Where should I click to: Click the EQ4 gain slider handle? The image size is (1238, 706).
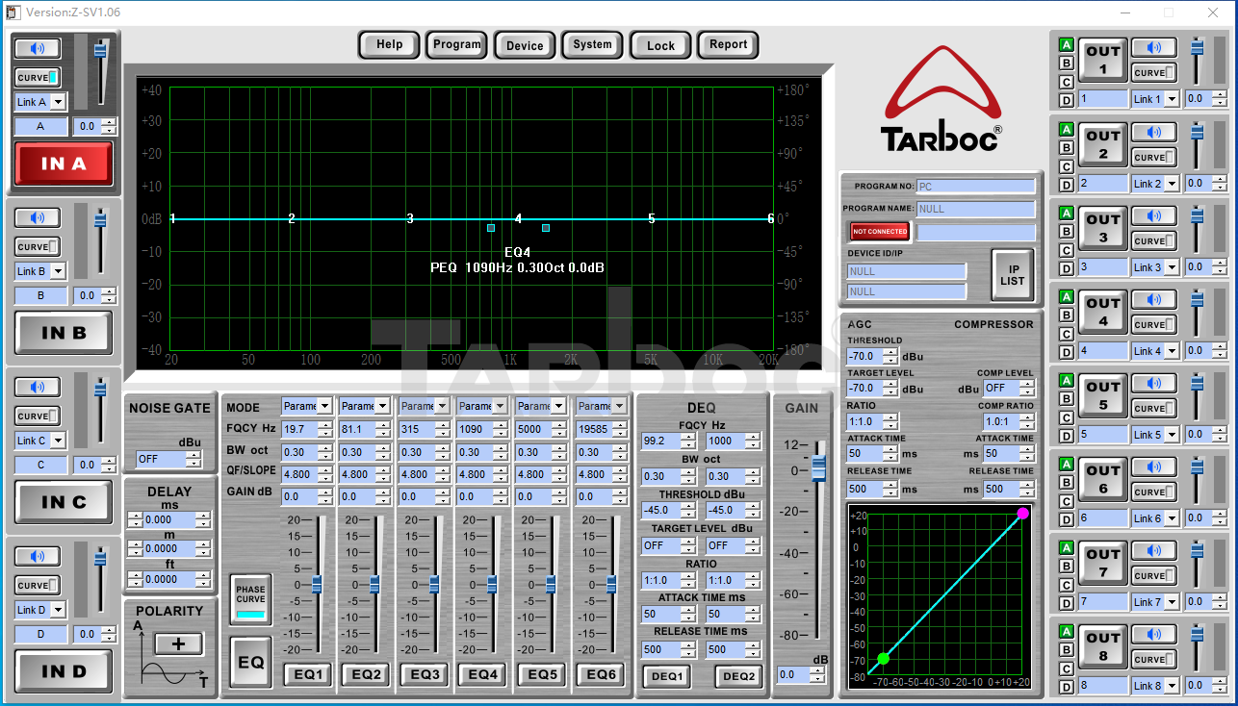(x=492, y=584)
